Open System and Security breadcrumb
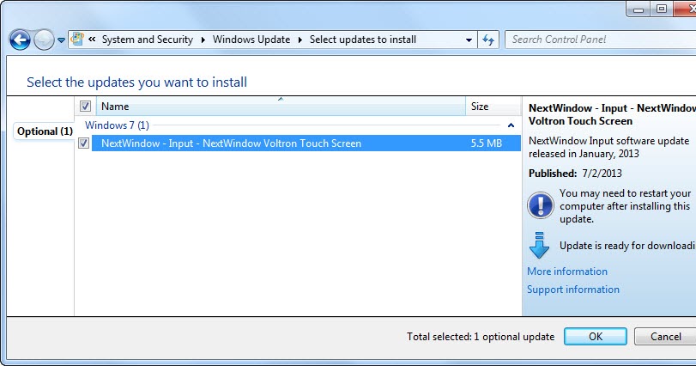 [148, 40]
